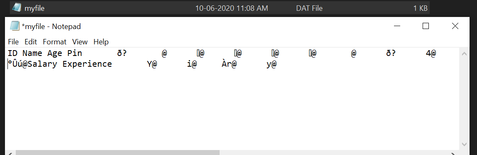Close the Notepad window
Image resolution: width=477 pixels, height=155 pixels.
tap(455, 26)
